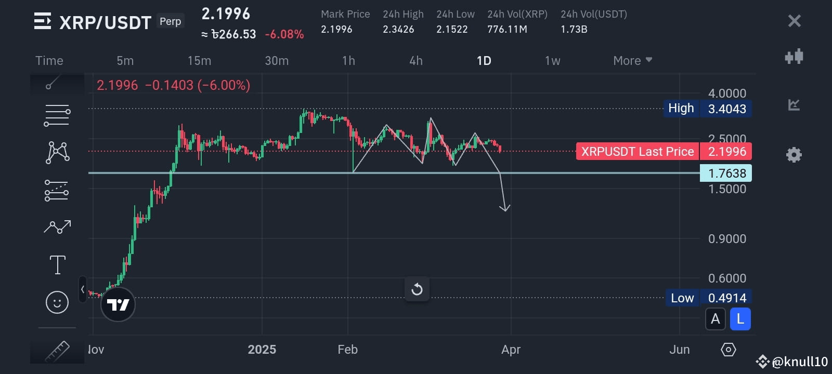The image size is (832, 374).
Task: Choose the XABCD pattern tool icon
Action: 58,152
